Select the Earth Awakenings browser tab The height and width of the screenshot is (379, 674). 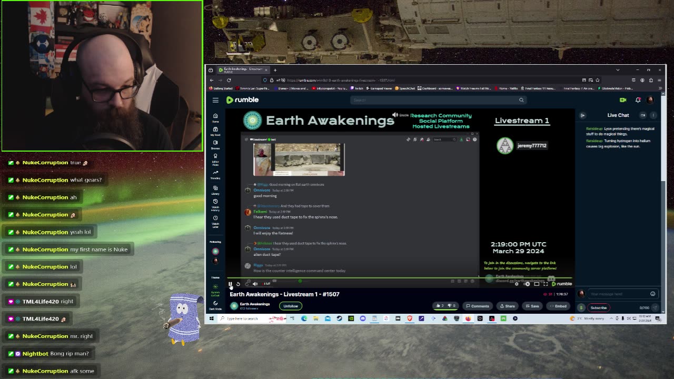tap(243, 70)
